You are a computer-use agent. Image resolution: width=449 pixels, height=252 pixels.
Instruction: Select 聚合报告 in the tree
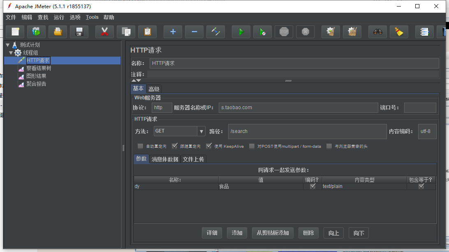coord(36,84)
